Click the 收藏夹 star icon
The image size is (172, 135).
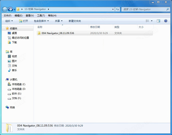[x=7, y=28]
